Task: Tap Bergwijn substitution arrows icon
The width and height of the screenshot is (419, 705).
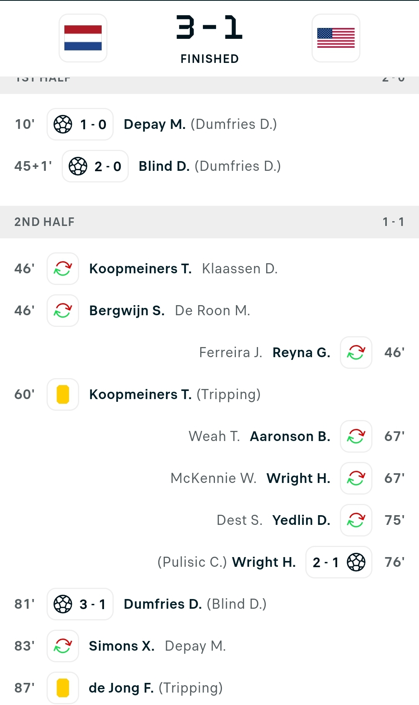Action: click(x=63, y=311)
